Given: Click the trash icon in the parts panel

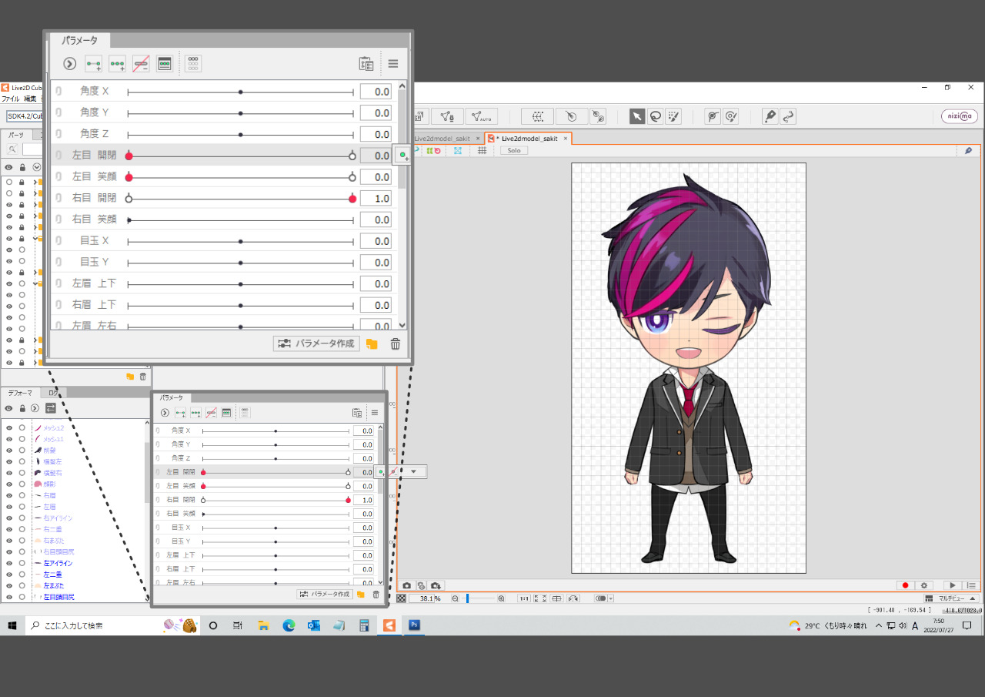Looking at the screenshot, I should pyautogui.click(x=142, y=377).
